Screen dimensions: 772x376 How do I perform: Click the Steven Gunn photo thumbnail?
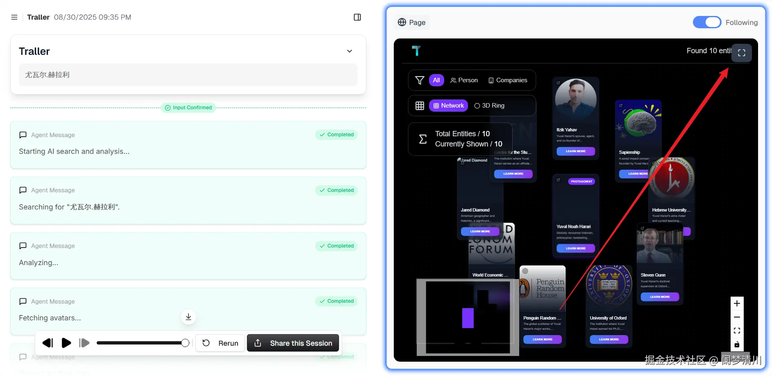pyautogui.click(x=660, y=245)
